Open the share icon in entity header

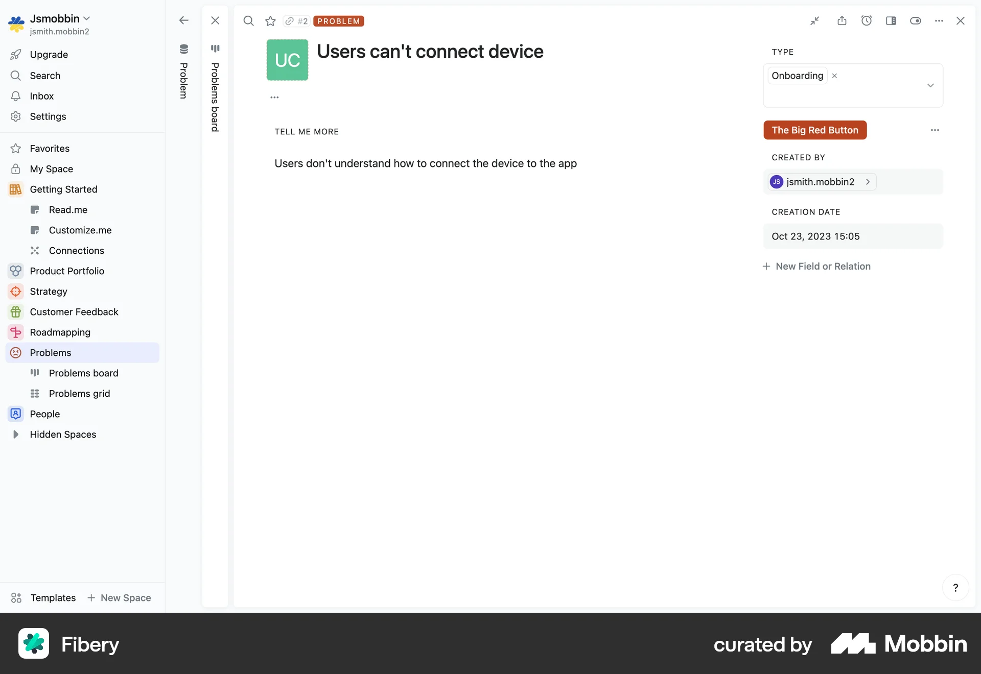[842, 21]
